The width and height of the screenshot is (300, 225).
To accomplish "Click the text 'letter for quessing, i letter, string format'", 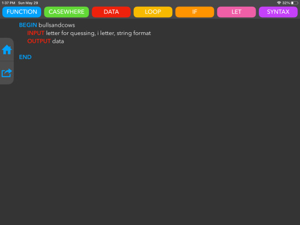I will (x=98, y=33).
